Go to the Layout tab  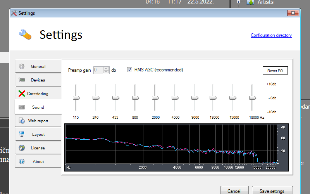coord(38,134)
